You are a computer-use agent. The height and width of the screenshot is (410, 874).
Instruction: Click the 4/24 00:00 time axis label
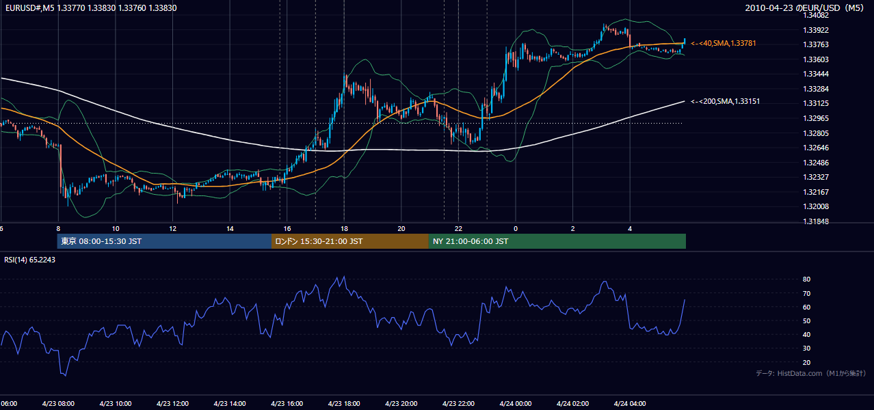click(516, 403)
